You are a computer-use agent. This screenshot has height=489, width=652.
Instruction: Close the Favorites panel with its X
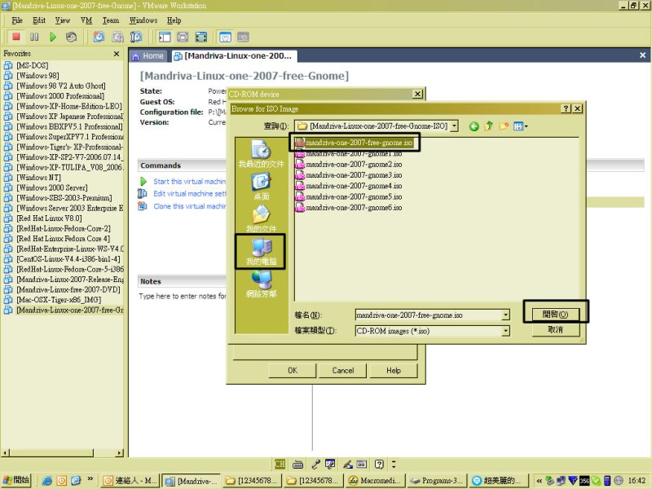tap(117, 54)
